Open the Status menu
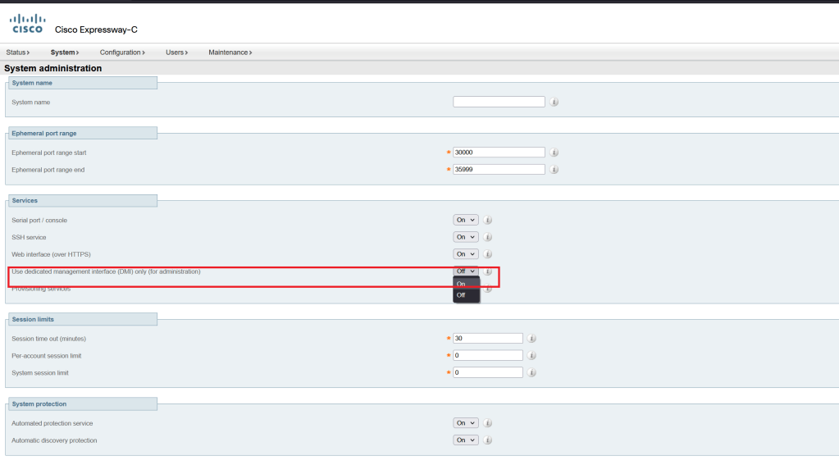This screenshot has height=465, width=839. (x=17, y=52)
